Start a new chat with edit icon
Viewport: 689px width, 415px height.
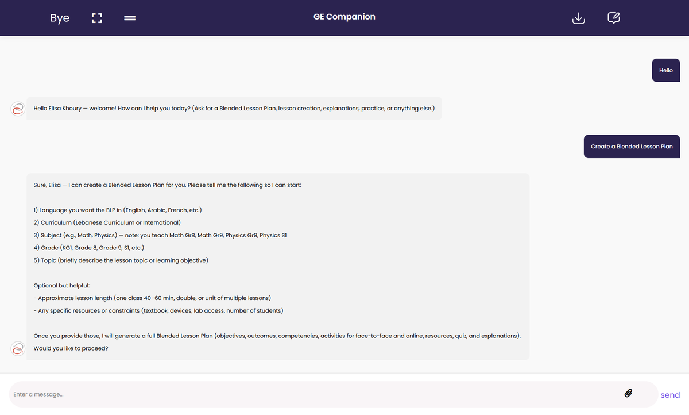point(614,18)
